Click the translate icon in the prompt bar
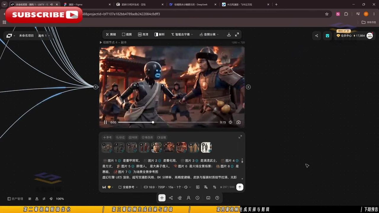This screenshot has height=213, width=379. point(206,187)
